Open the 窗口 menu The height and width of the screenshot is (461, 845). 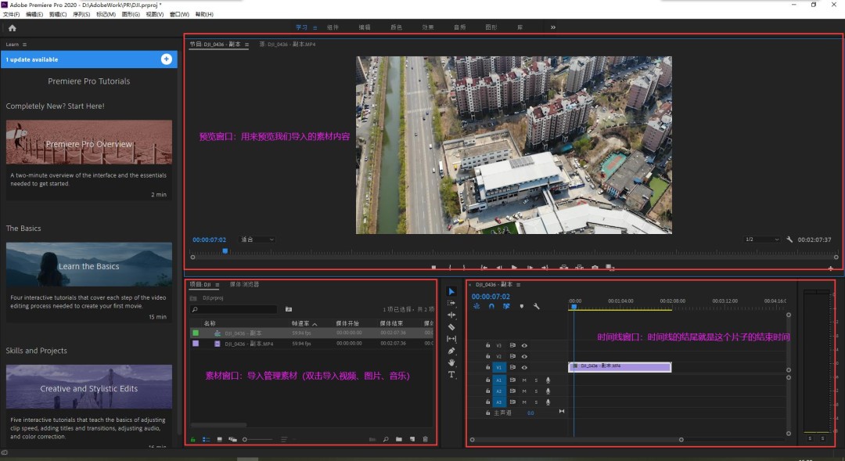(178, 13)
